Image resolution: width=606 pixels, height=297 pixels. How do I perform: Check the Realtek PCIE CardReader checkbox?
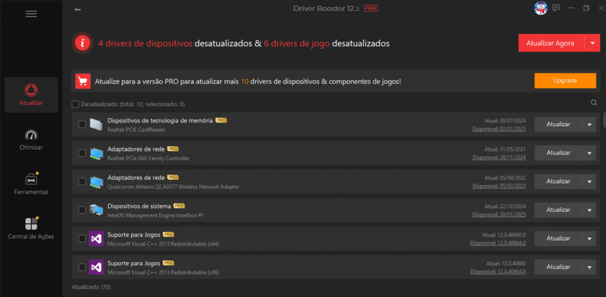(x=82, y=124)
